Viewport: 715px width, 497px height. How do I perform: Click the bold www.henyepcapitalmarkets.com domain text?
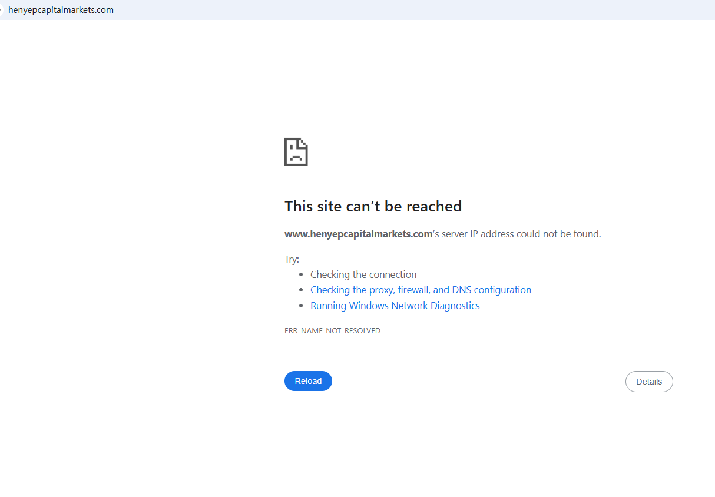(x=359, y=234)
